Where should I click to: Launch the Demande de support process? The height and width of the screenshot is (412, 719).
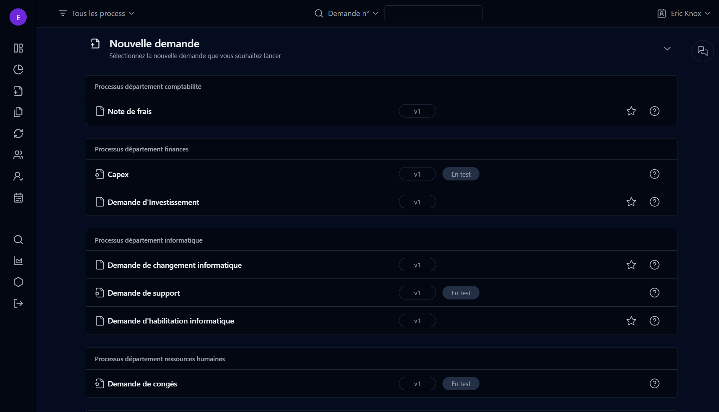click(x=144, y=293)
